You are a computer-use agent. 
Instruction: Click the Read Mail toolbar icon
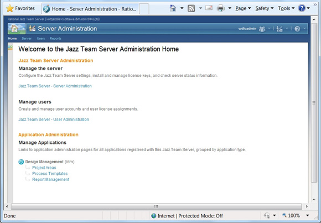point(209,8)
